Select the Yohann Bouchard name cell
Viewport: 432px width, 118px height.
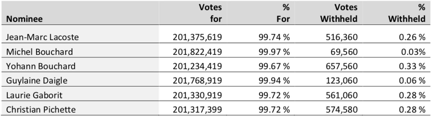coord(41,66)
